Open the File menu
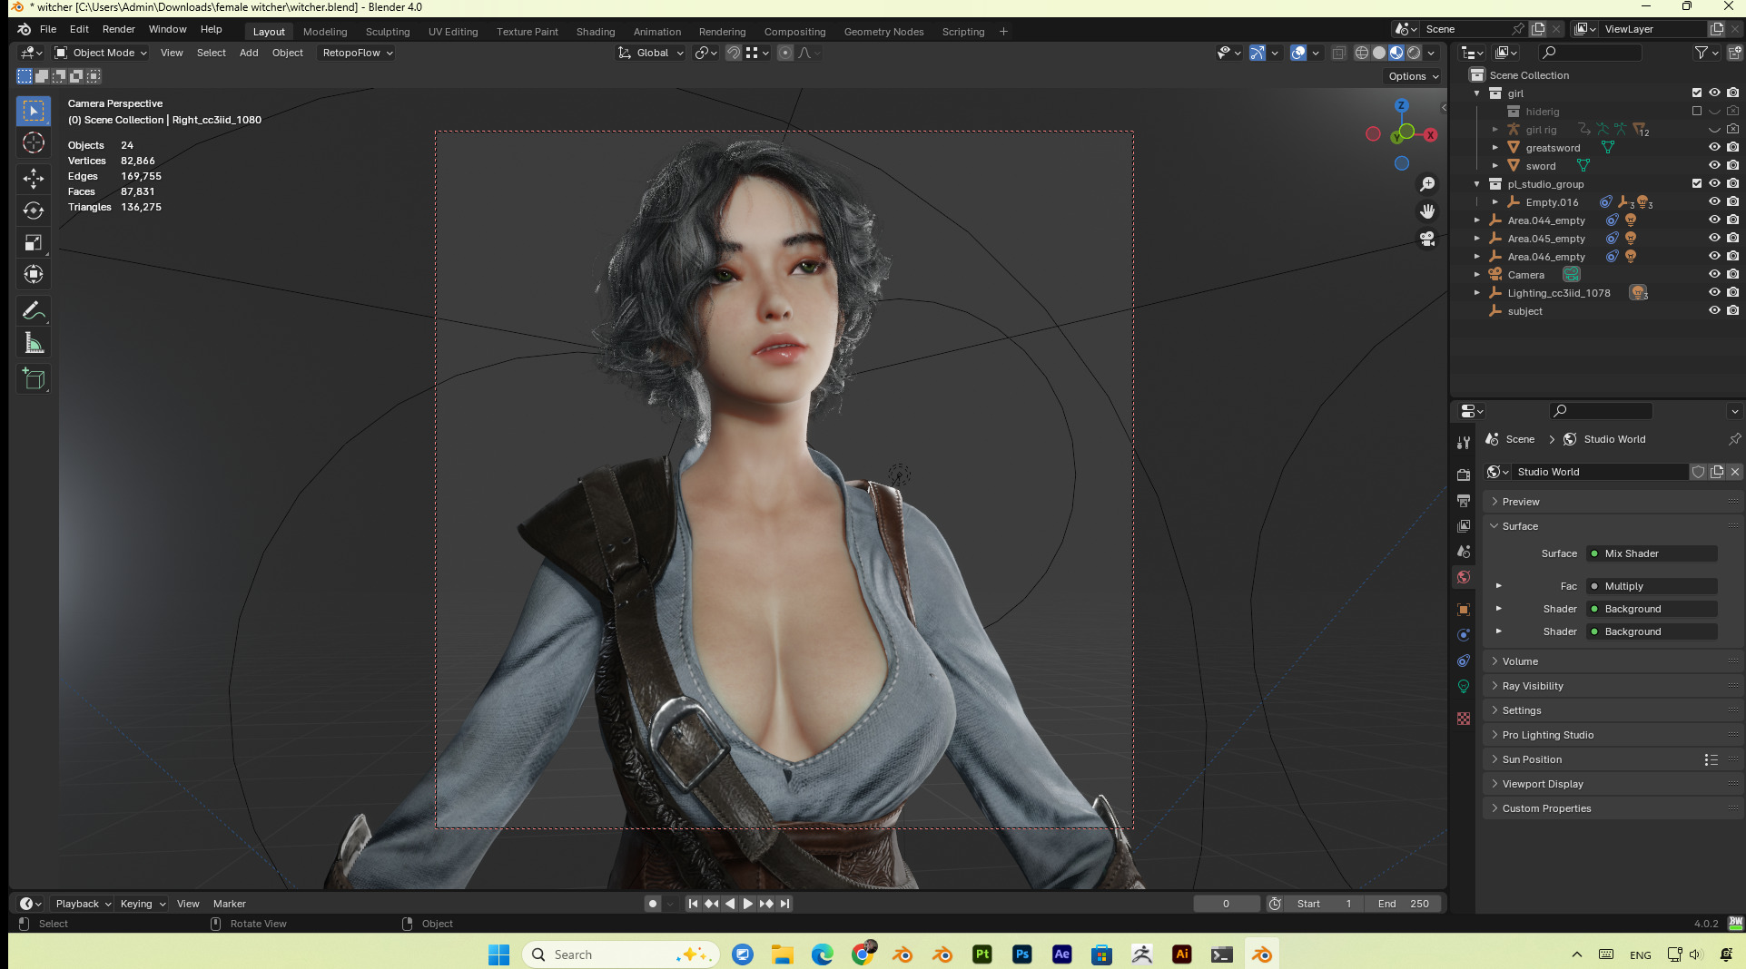 click(x=48, y=29)
